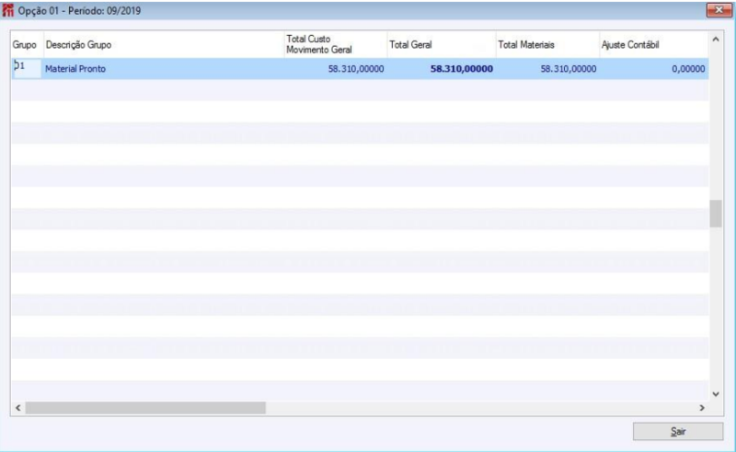
Task: Select the Grupo 01 cell
Action: click(x=27, y=68)
